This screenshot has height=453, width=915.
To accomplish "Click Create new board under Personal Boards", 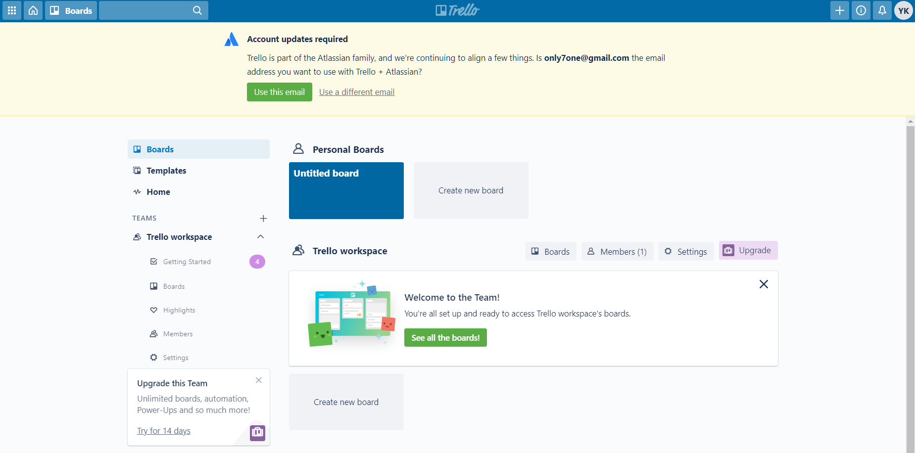I will pyautogui.click(x=471, y=190).
